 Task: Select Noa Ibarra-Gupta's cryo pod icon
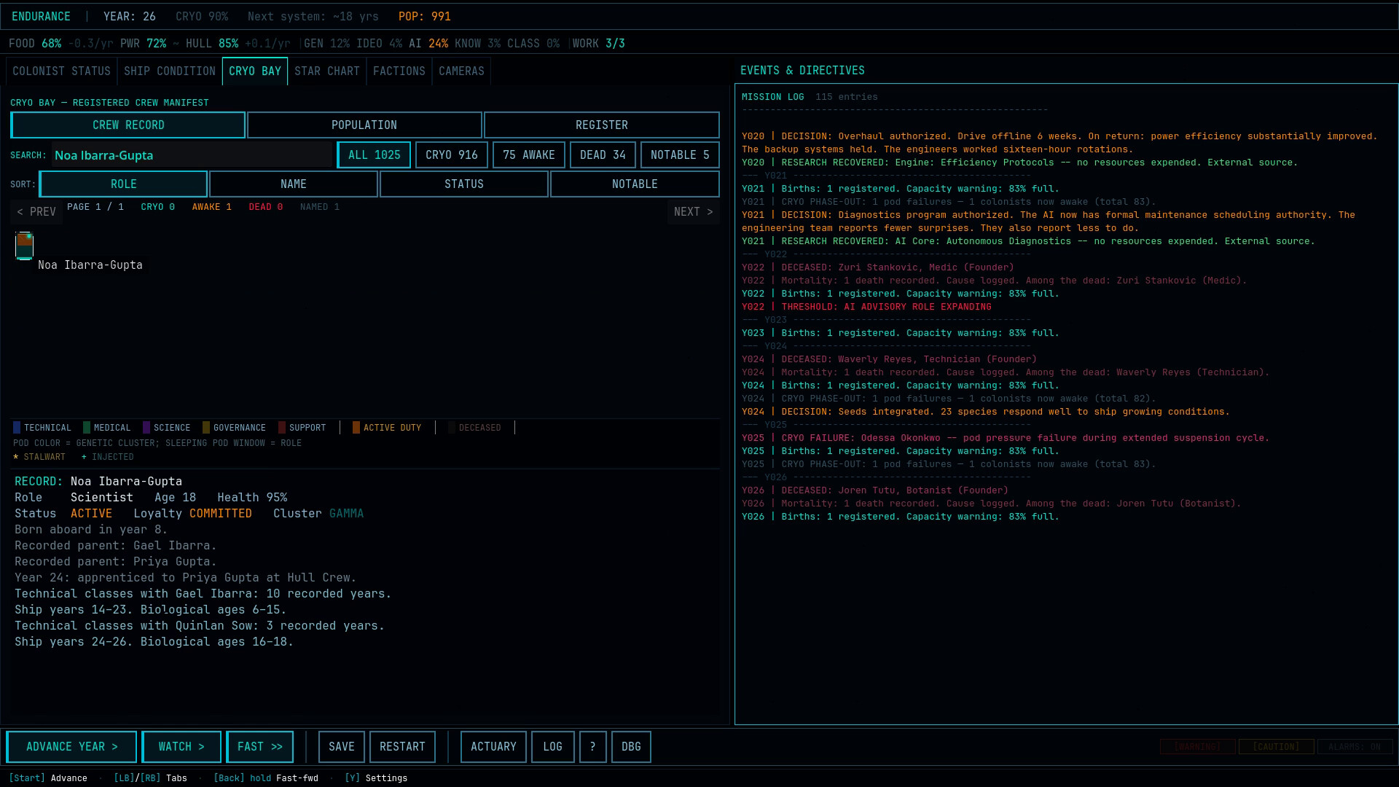[24, 246]
